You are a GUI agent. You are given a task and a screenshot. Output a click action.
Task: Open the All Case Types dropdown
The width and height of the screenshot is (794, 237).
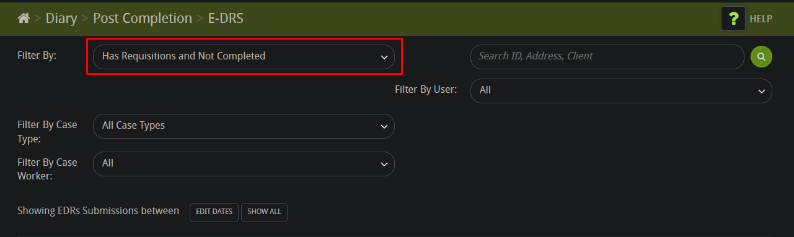(244, 126)
